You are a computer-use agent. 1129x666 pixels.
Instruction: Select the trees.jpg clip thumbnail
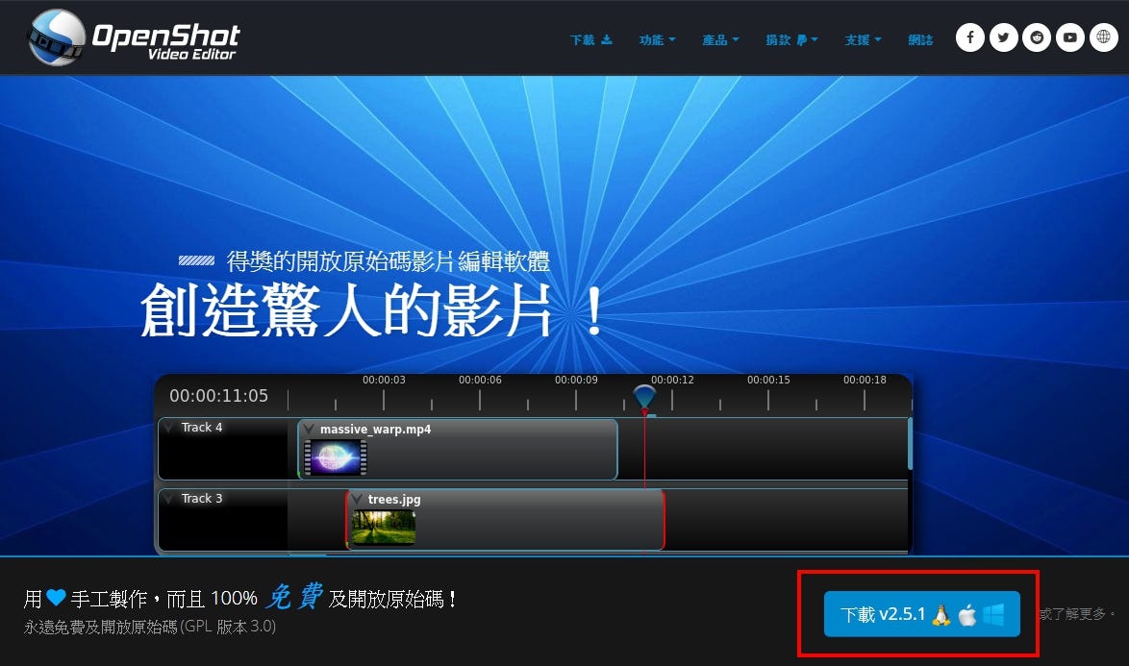point(384,528)
